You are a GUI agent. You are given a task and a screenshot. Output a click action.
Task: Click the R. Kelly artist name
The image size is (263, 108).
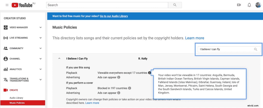(143, 59)
